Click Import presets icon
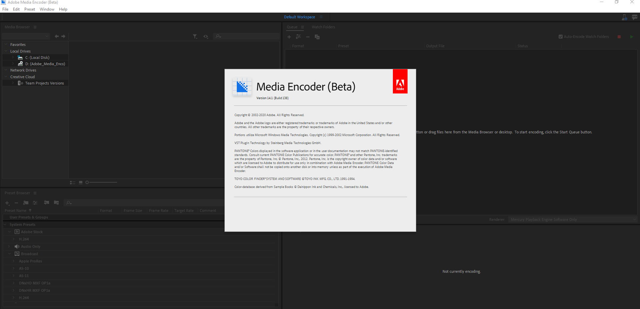This screenshot has width=640, height=309. pyautogui.click(x=47, y=203)
